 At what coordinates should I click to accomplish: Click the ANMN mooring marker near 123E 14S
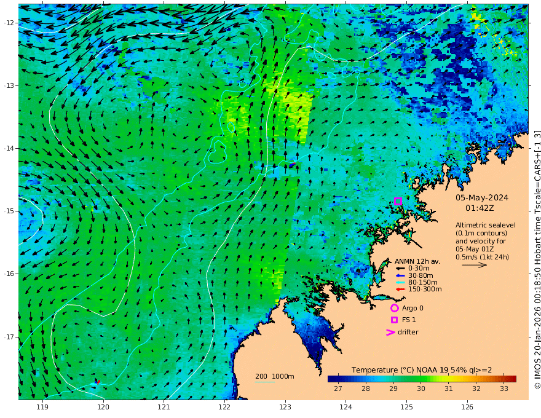[x=292, y=165]
